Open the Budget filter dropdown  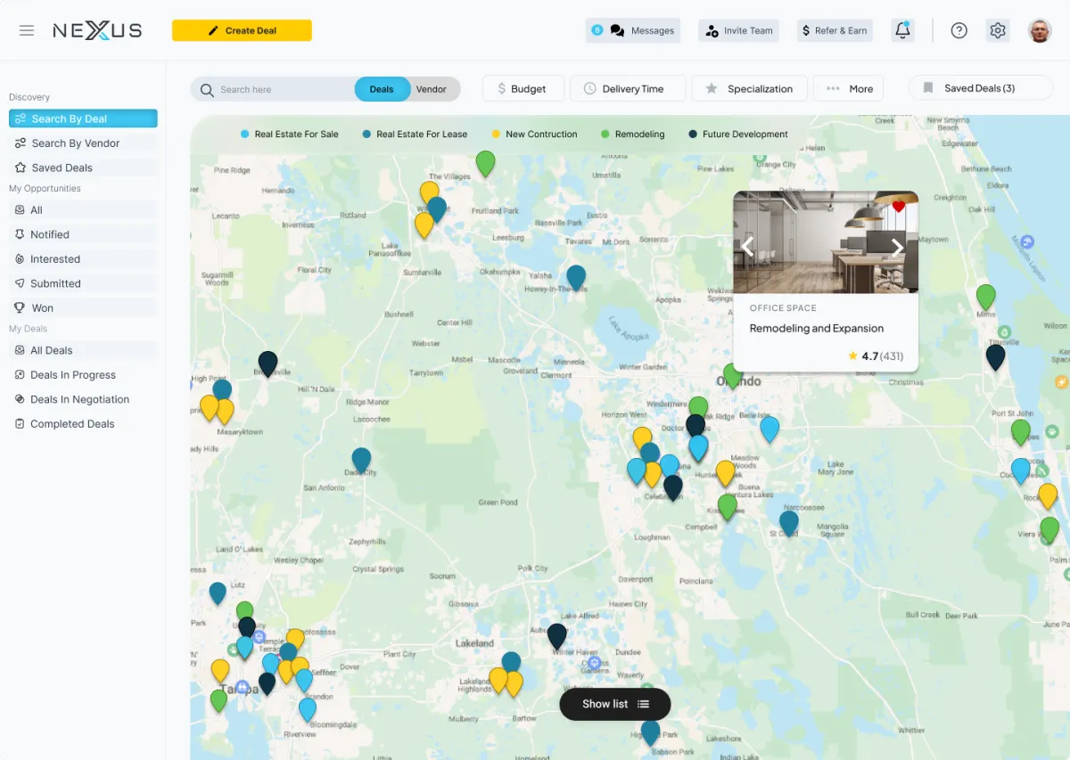click(x=523, y=89)
